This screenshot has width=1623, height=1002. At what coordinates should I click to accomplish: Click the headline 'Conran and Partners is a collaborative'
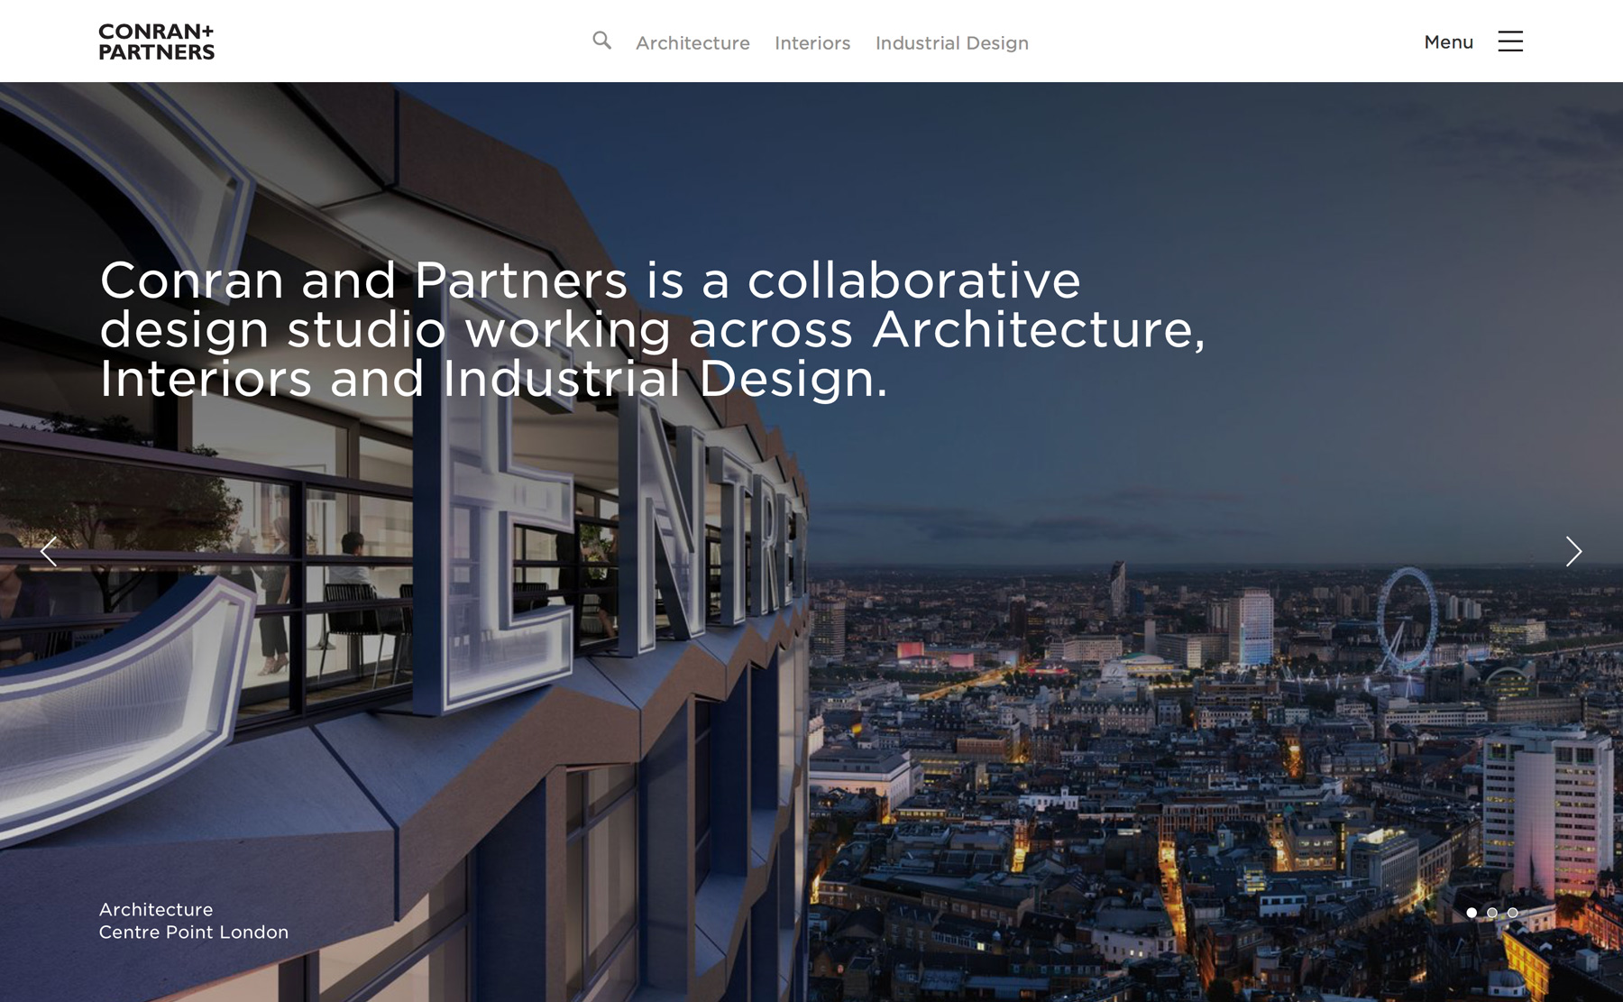[590, 280]
